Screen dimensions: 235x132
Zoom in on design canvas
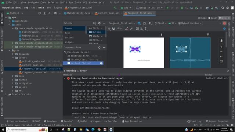coord(221,47)
